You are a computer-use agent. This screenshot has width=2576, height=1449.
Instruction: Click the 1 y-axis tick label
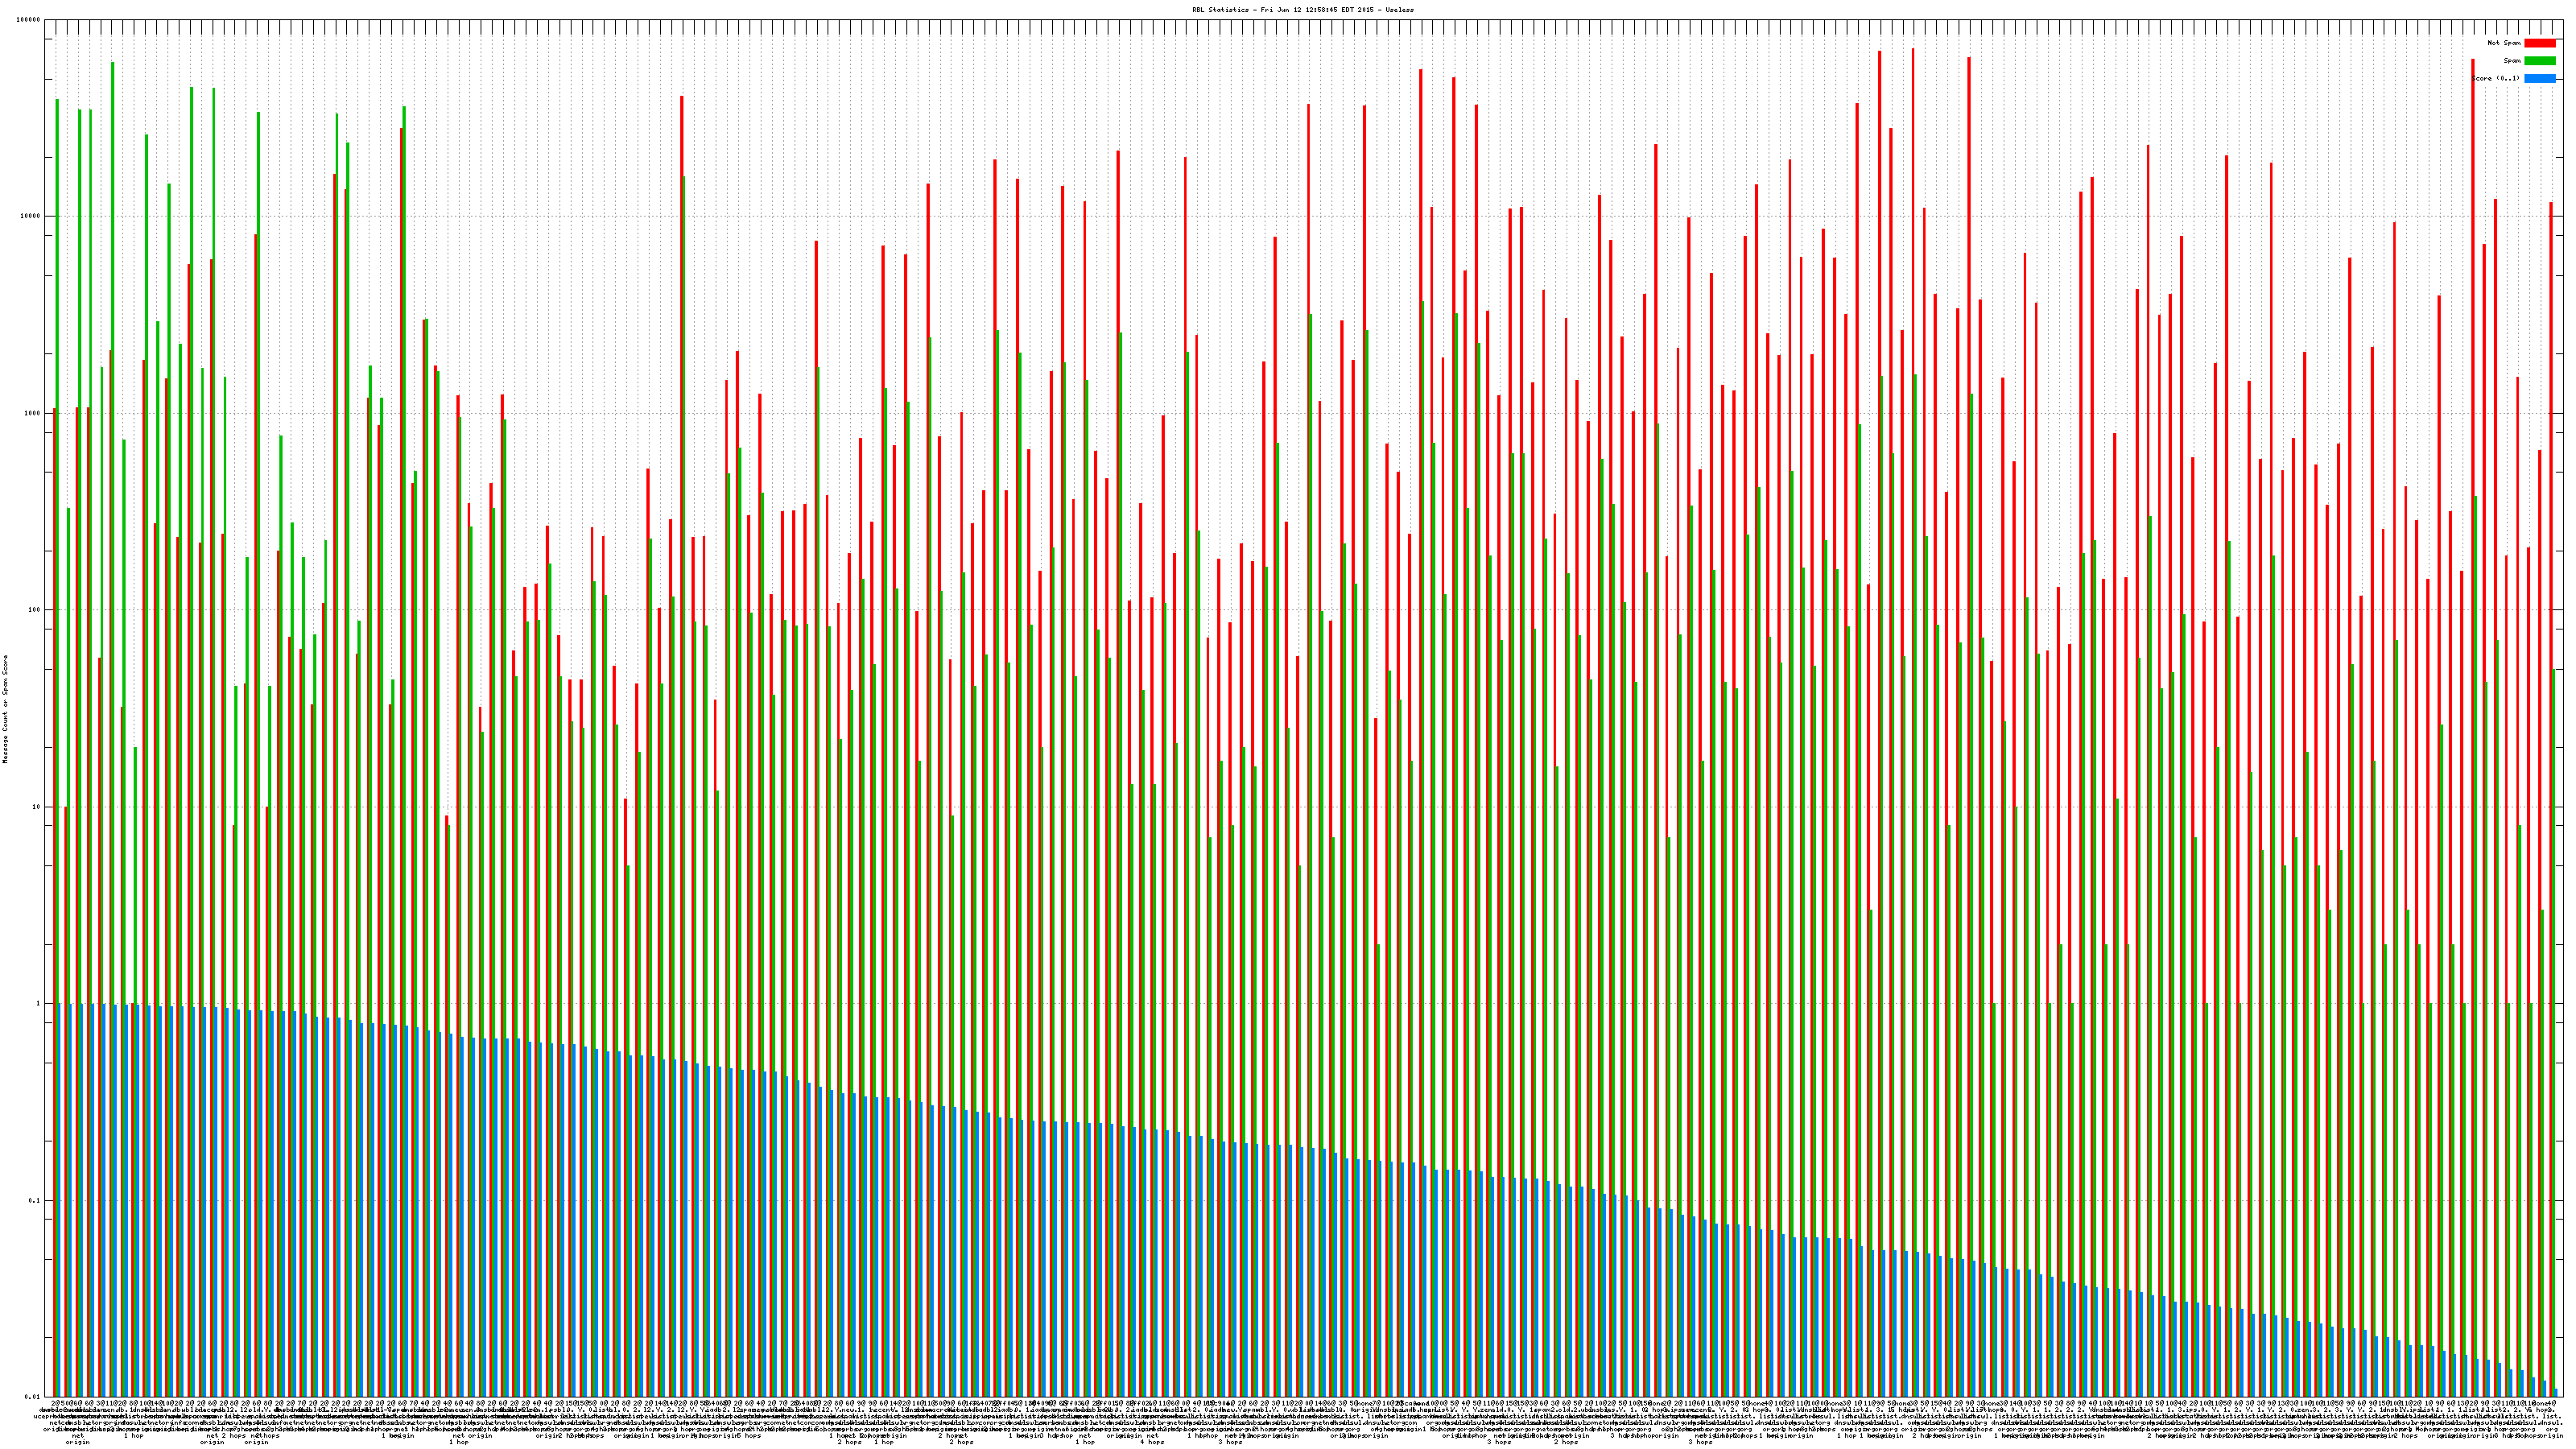click(x=39, y=1003)
